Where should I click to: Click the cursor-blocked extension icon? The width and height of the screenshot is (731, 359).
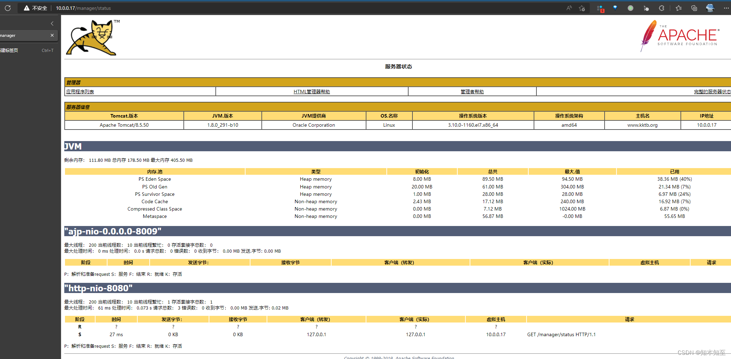point(646,8)
